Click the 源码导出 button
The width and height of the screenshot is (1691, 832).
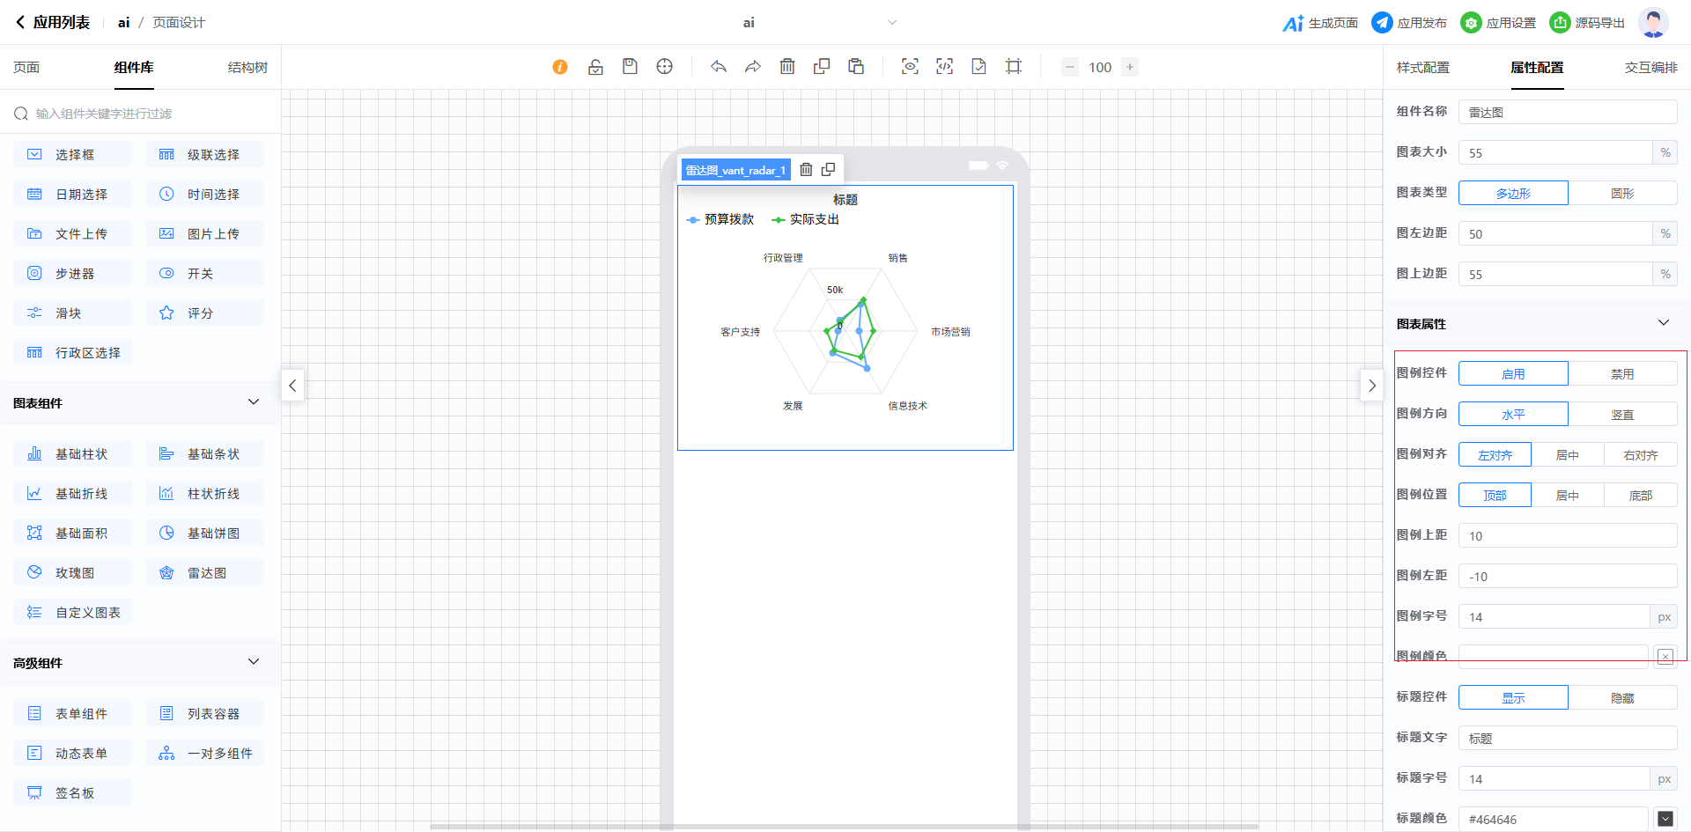click(x=1587, y=23)
